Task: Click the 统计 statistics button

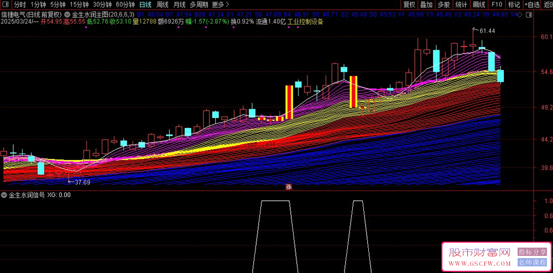Action: pyautogui.click(x=461, y=4)
